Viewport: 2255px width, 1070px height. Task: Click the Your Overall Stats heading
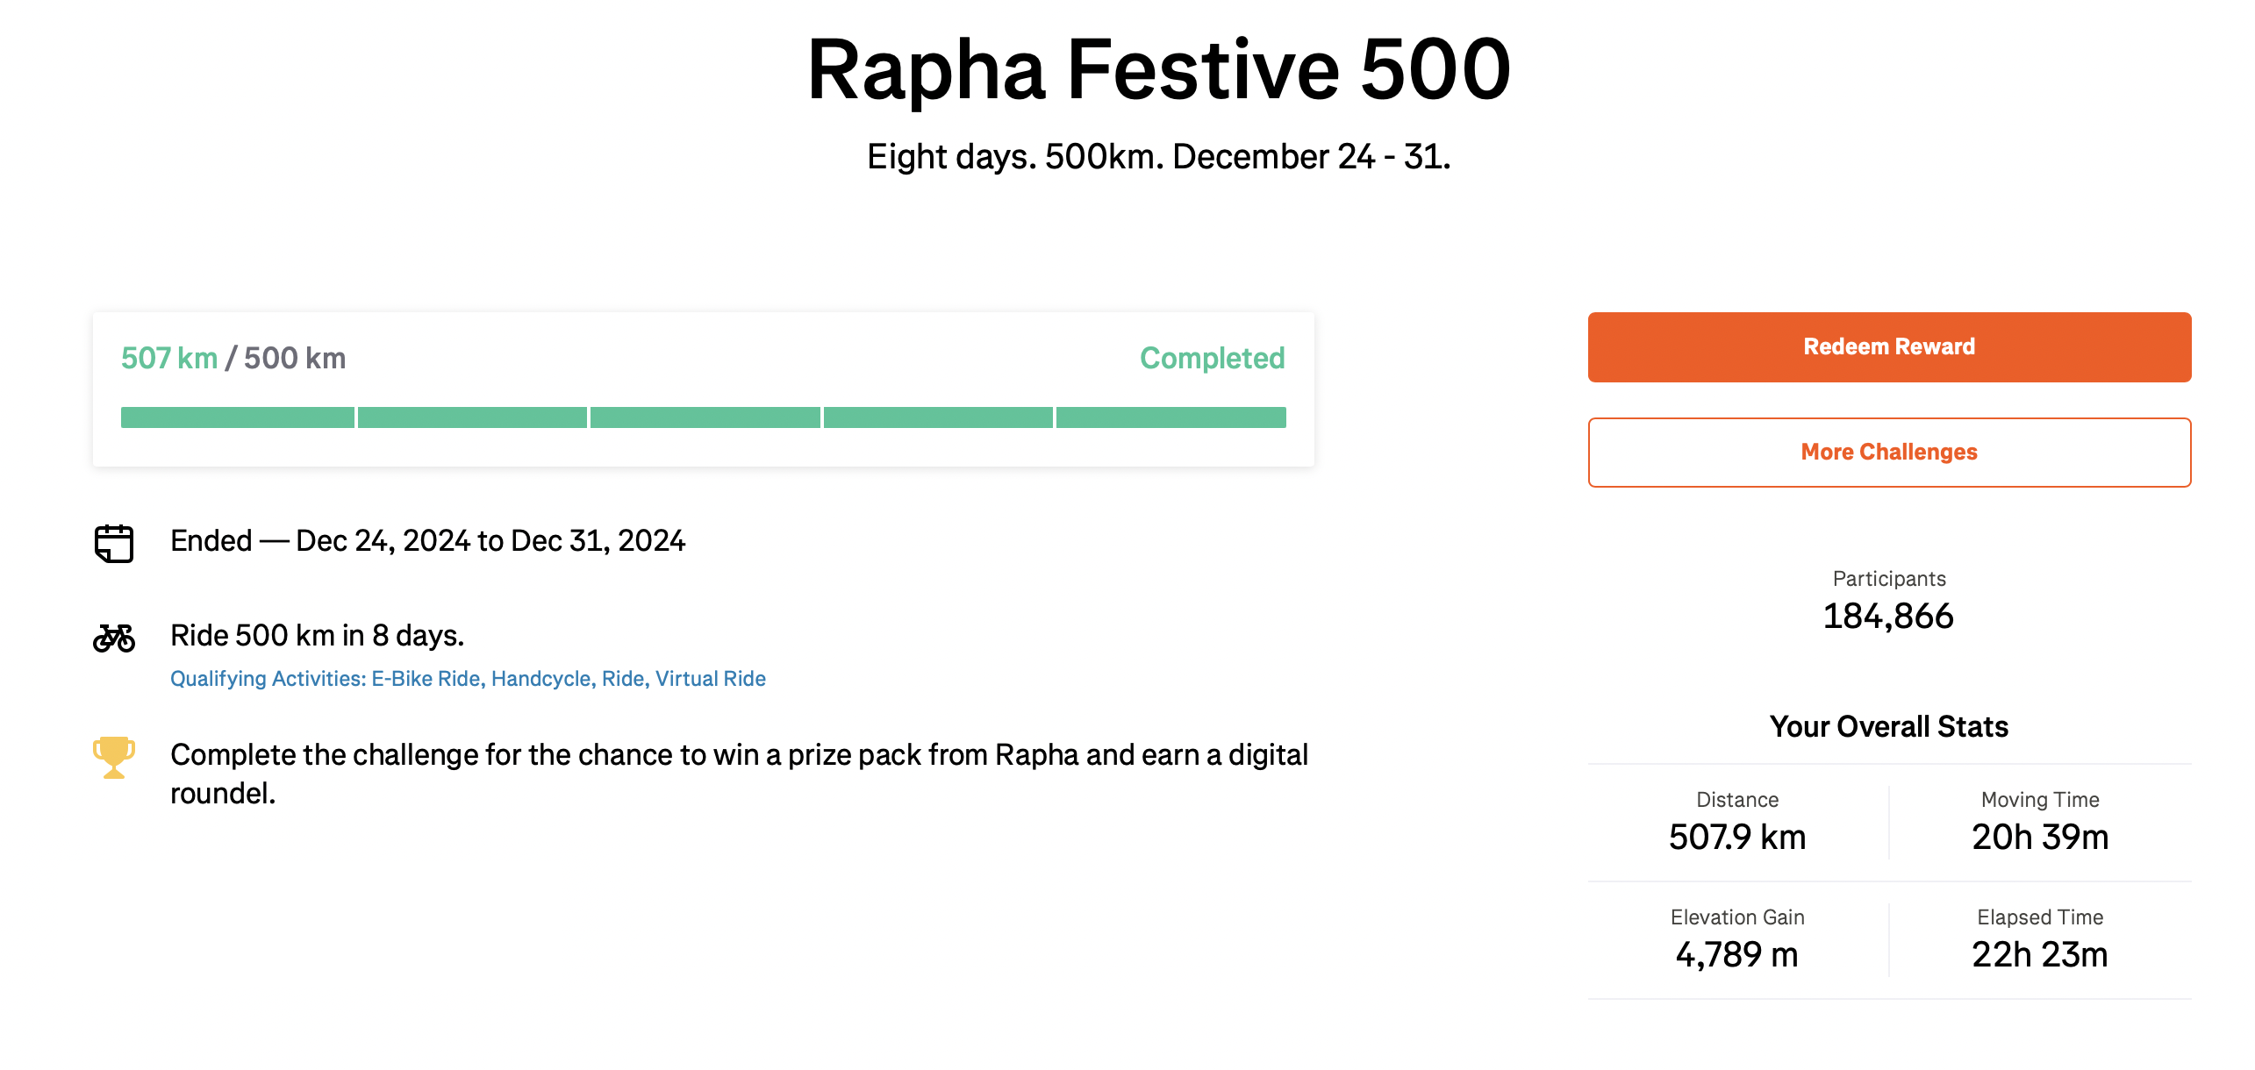point(1889,726)
